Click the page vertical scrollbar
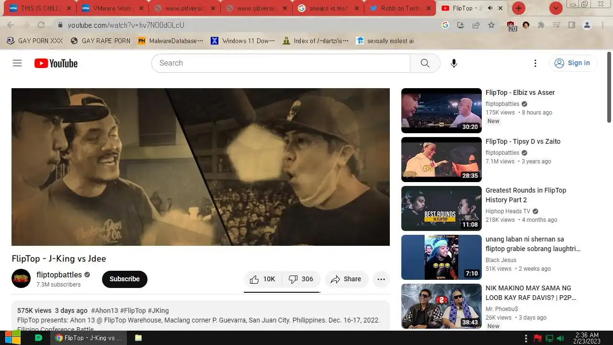Viewport: 613px width, 345px height. click(x=609, y=86)
